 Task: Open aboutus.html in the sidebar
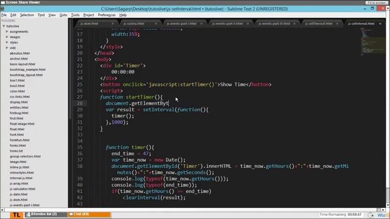(x=19, y=53)
